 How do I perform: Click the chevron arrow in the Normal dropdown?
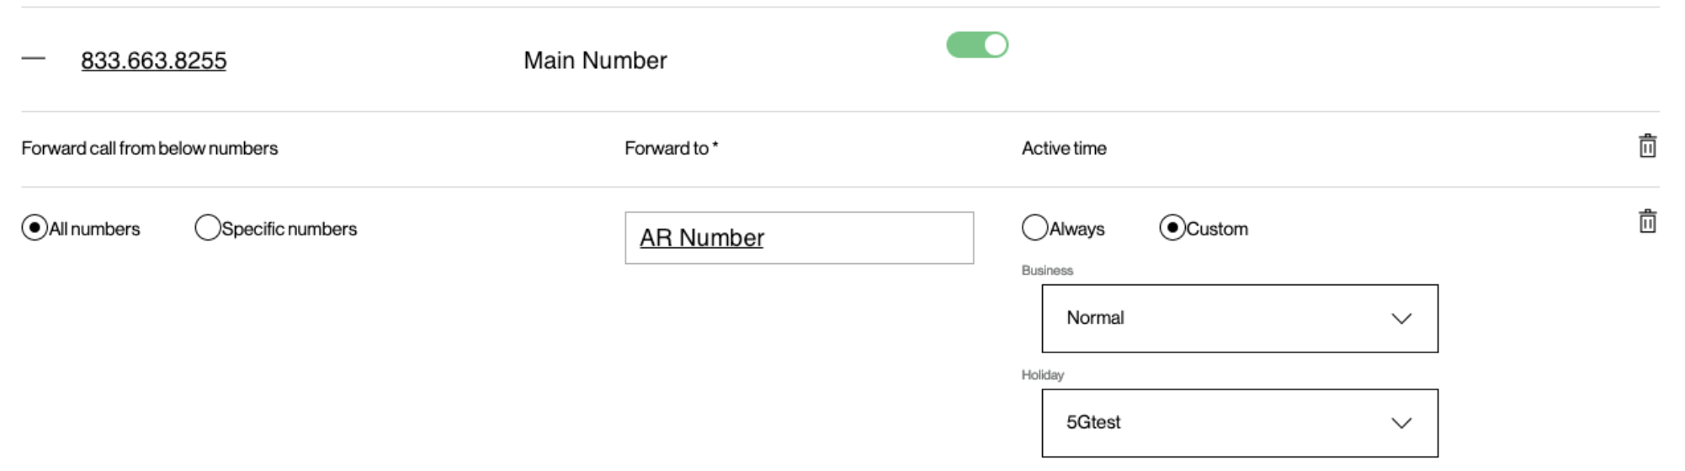1401,319
